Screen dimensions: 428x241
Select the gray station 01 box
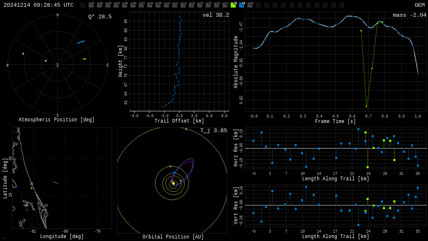(91, 5)
